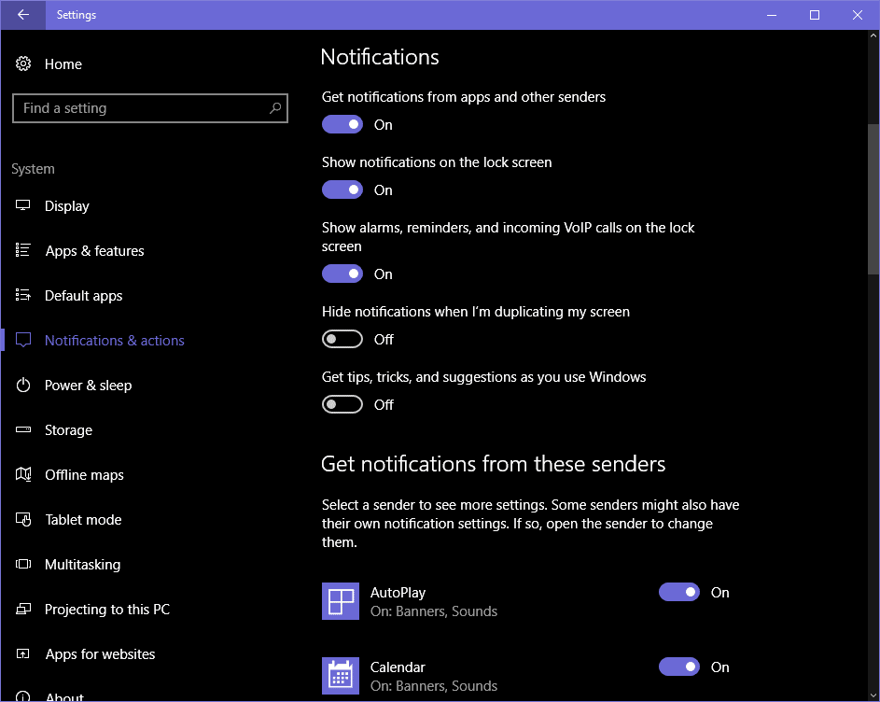Viewport: 880px width, 702px height.
Task: Open Offline maps using its map icon
Action: point(23,474)
